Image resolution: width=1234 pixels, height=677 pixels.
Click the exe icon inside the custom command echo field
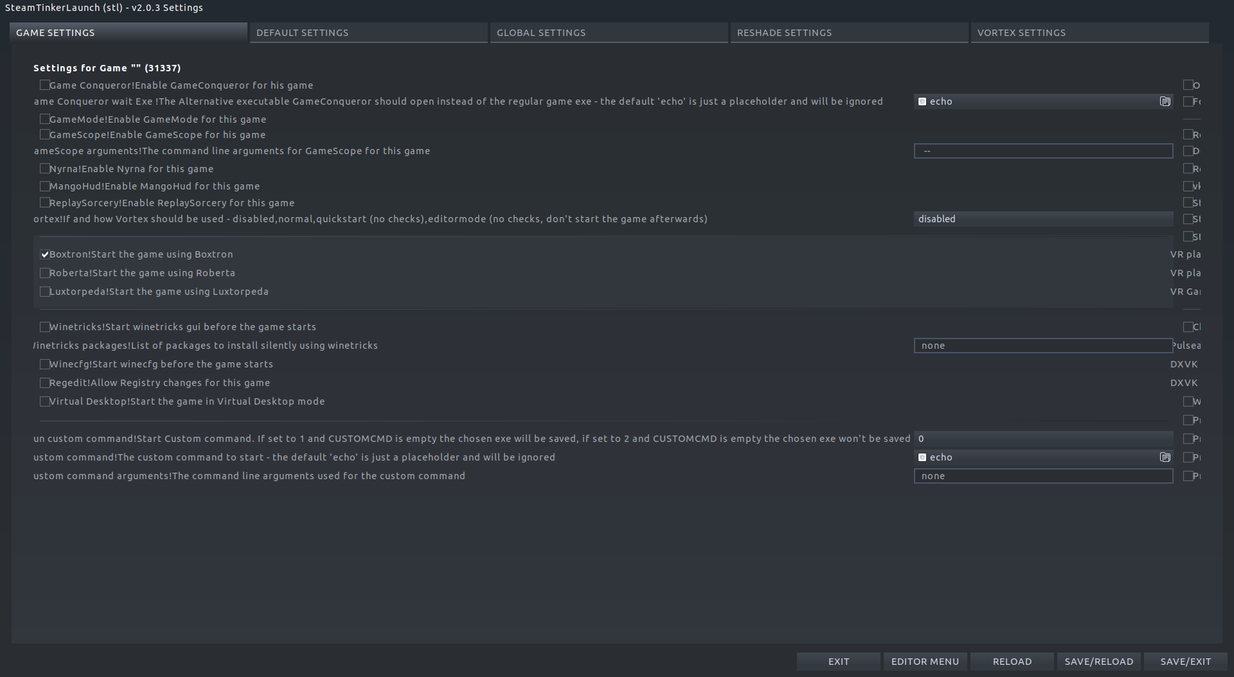point(922,457)
